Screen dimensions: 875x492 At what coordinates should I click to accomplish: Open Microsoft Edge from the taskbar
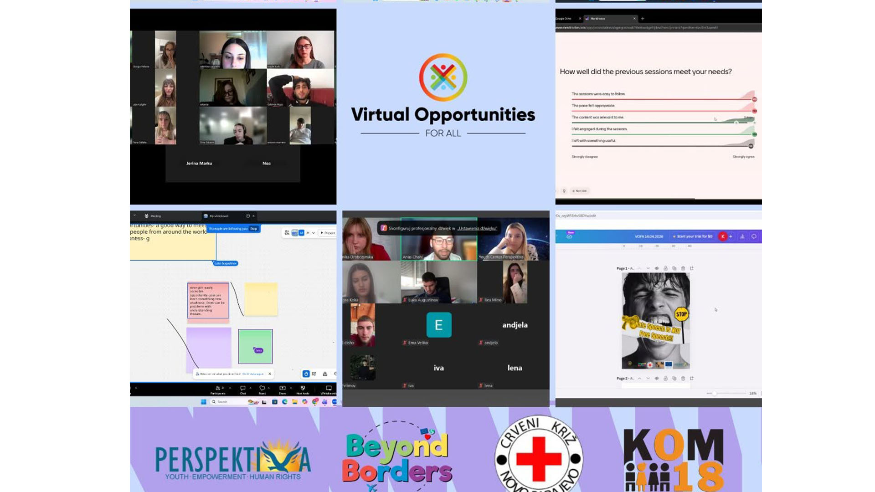pyautogui.click(x=285, y=402)
